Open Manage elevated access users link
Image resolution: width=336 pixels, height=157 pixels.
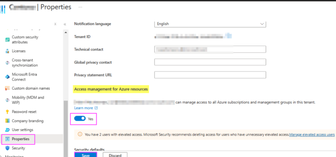pos(312,135)
